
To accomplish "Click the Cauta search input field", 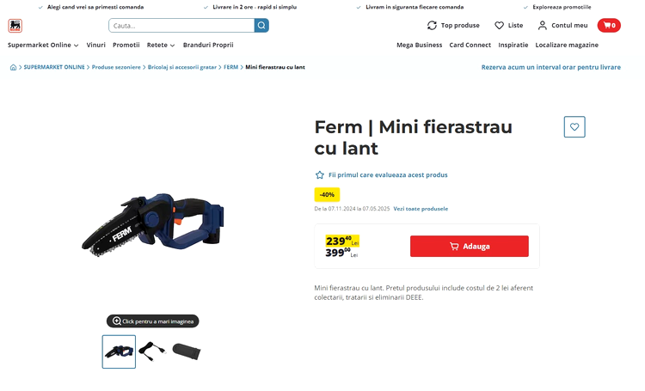I will click(181, 26).
